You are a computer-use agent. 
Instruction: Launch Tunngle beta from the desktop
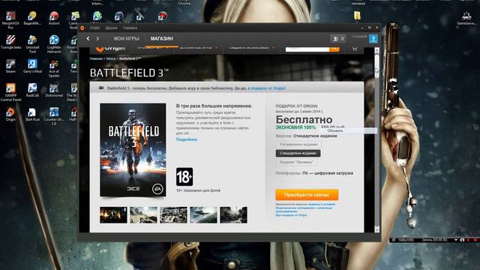(x=10, y=42)
